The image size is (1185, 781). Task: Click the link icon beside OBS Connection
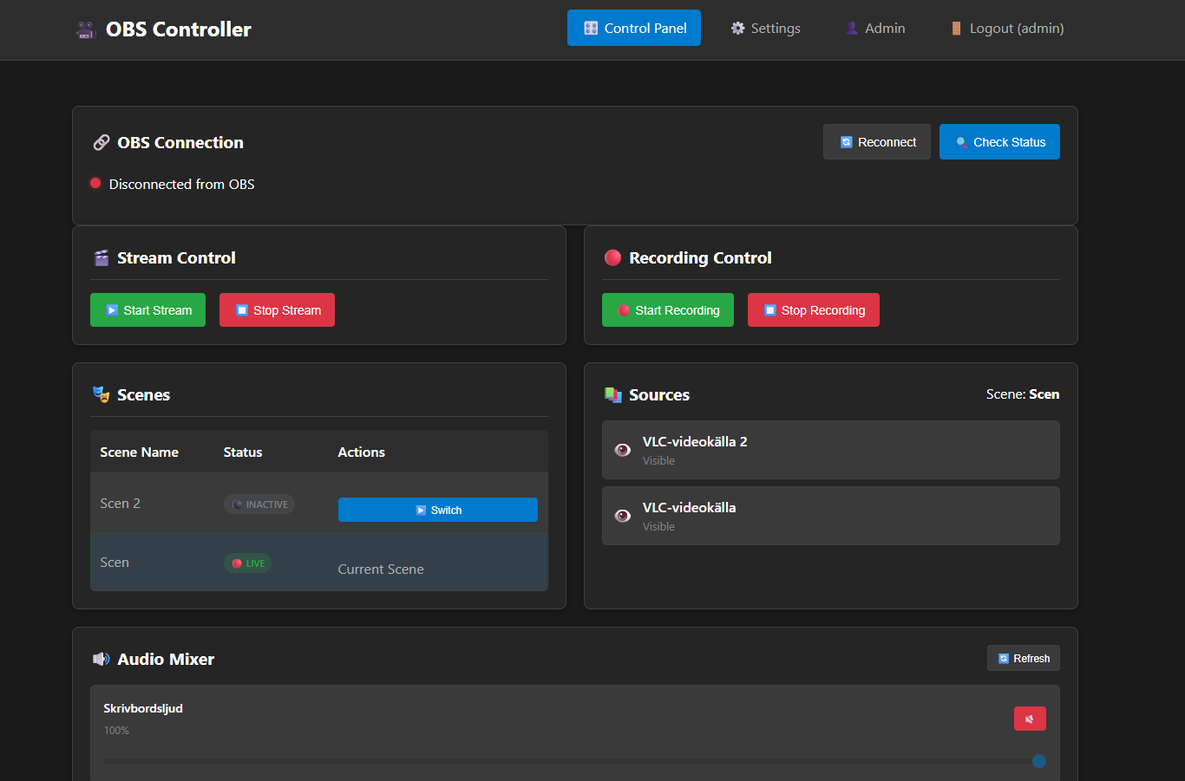(x=101, y=142)
